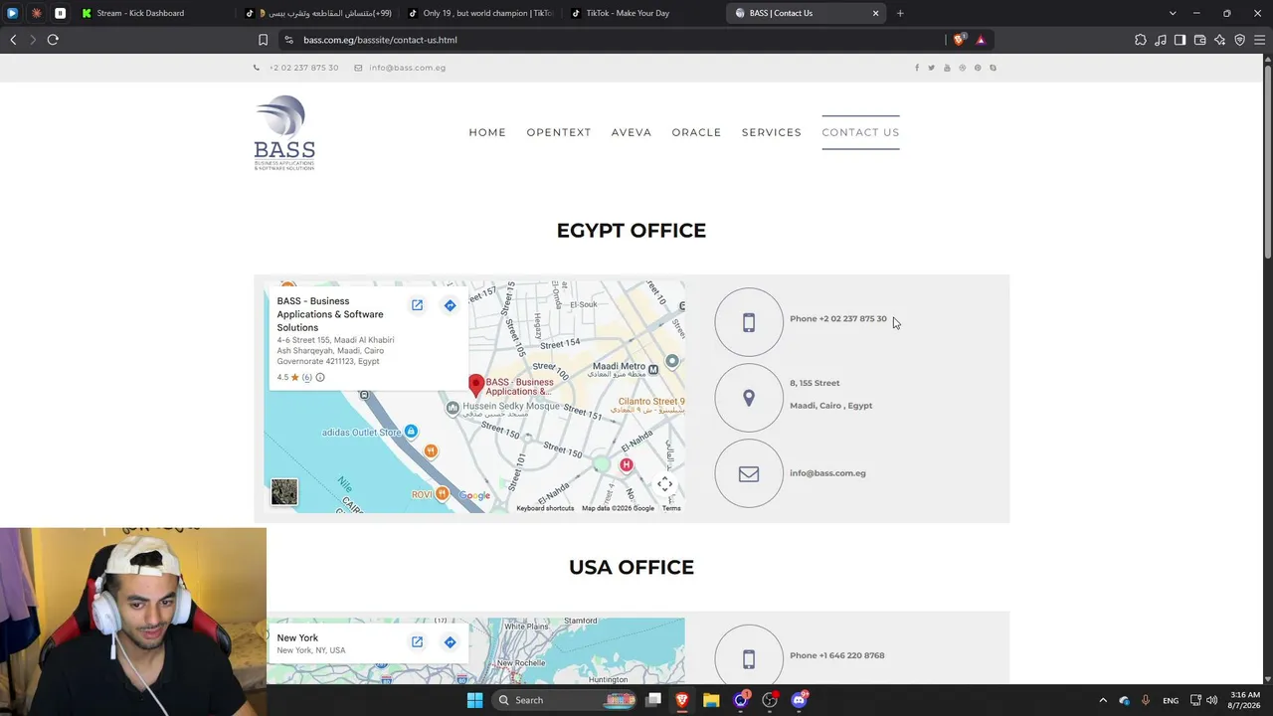Screen dimensions: 1273x716
Task: Click info@bass.com.eg in the top bar
Action: [x=407, y=68]
